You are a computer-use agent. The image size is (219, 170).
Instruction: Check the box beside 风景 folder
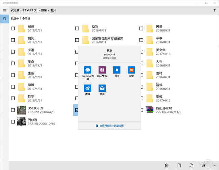pos(141,28)
